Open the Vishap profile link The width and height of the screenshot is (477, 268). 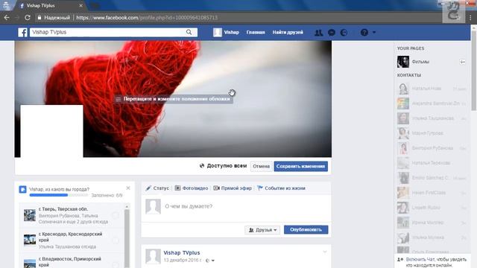pos(232,32)
